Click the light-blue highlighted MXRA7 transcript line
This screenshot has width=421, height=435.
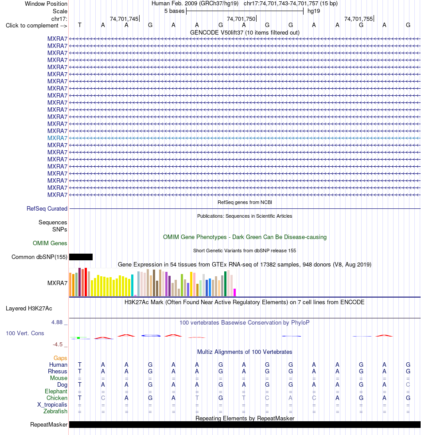(x=245, y=138)
